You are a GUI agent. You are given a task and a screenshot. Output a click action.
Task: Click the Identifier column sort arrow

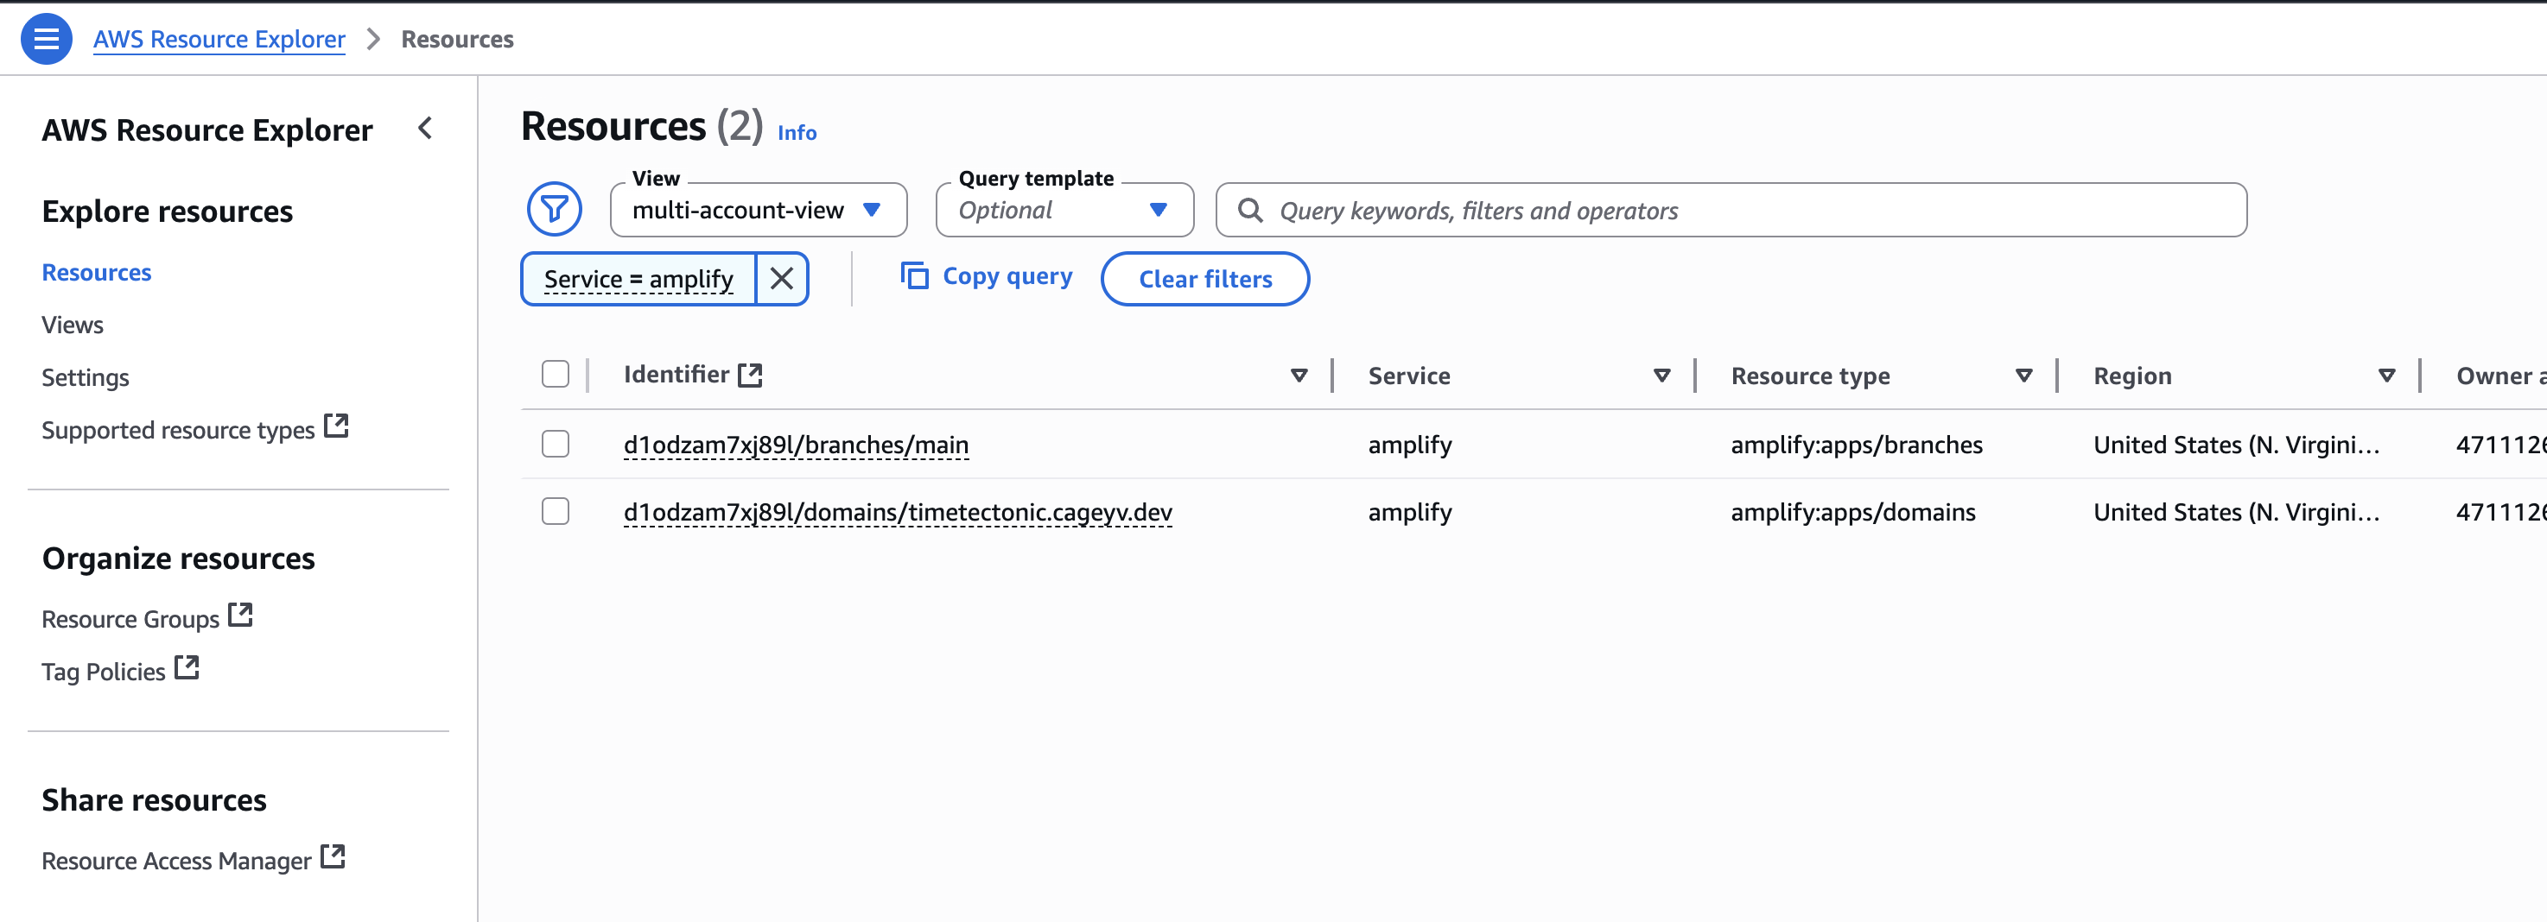point(1299,376)
